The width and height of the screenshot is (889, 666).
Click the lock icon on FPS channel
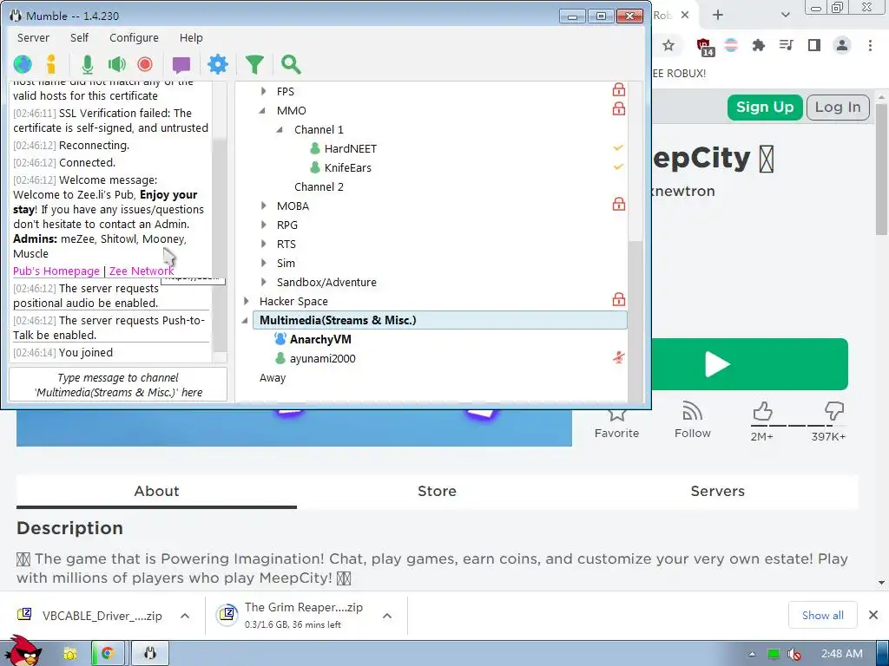tap(618, 89)
